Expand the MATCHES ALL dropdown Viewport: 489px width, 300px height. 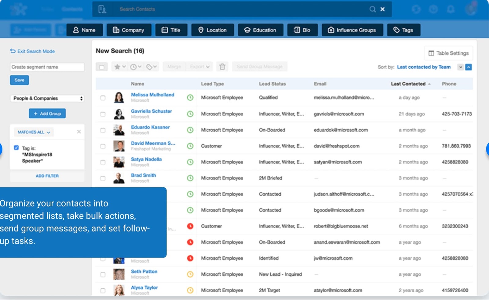[x=34, y=132]
